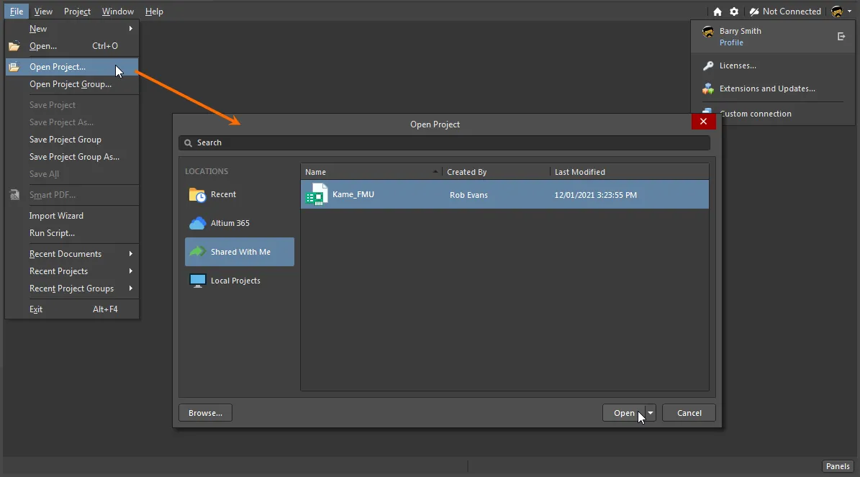The height and width of the screenshot is (477, 860).
Task: Click the Open Project folder icon
Action: pos(14,67)
